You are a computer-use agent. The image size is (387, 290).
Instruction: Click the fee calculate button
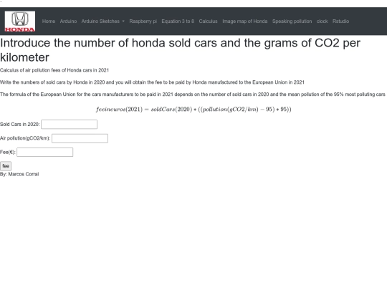6,166
